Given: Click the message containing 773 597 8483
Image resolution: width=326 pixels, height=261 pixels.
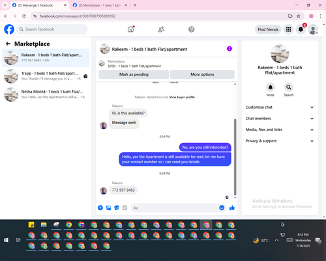Looking at the screenshot, I should 123,190.
